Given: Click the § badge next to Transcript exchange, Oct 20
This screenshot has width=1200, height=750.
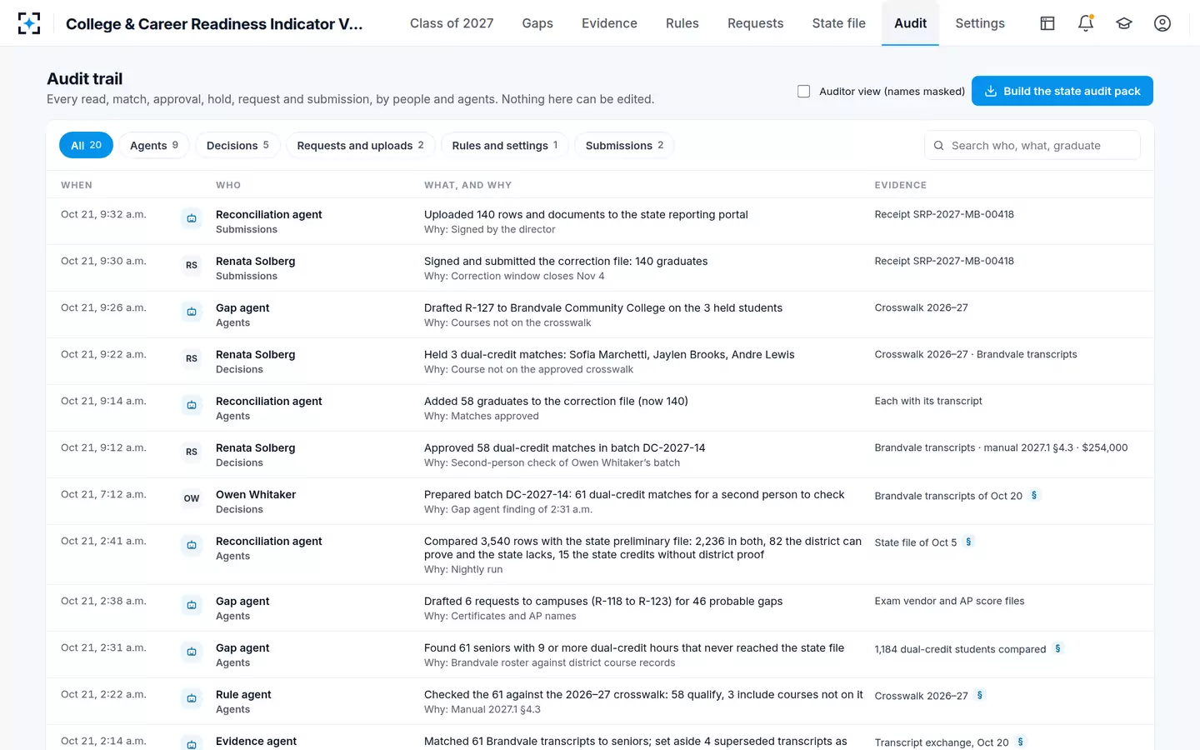Looking at the screenshot, I should [x=1020, y=742].
